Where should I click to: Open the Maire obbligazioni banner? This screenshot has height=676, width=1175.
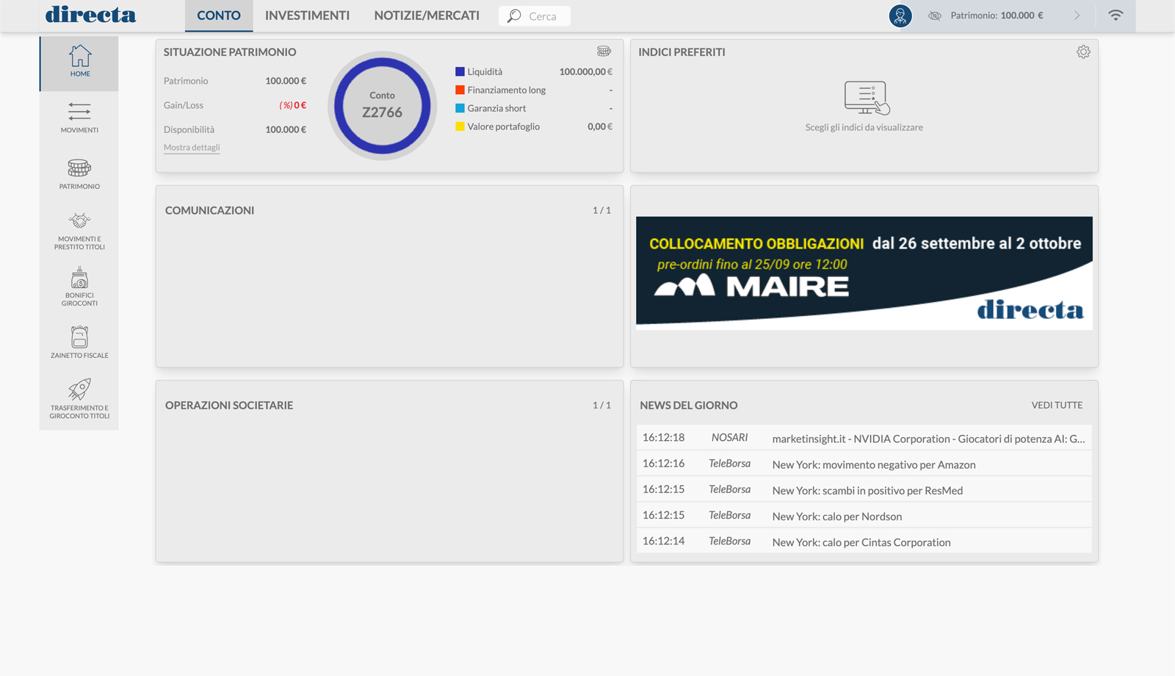point(864,273)
